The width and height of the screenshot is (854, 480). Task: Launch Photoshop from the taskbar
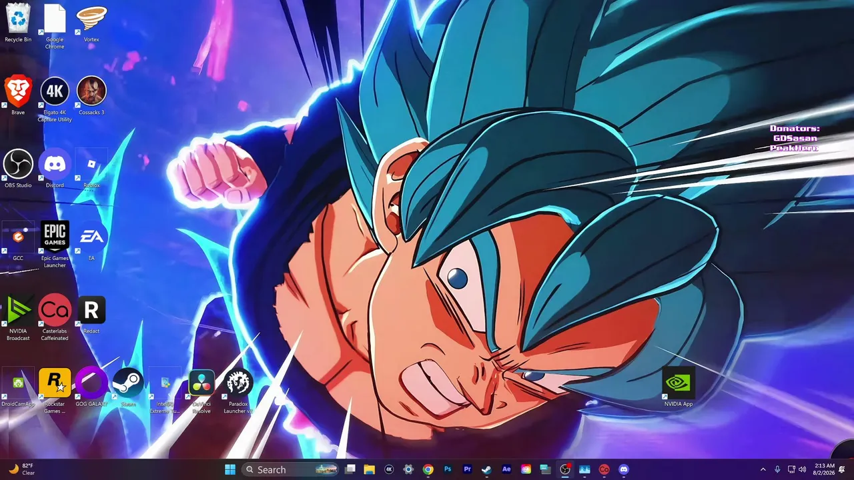point(448,469)
